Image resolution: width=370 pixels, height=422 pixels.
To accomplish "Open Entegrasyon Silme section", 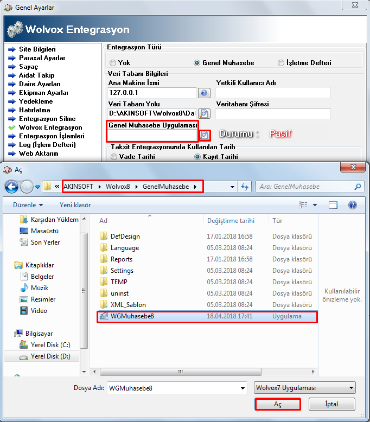I will pos(47,119).
